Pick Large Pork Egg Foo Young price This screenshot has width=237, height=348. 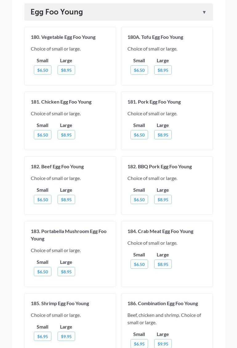coord(163,135)
